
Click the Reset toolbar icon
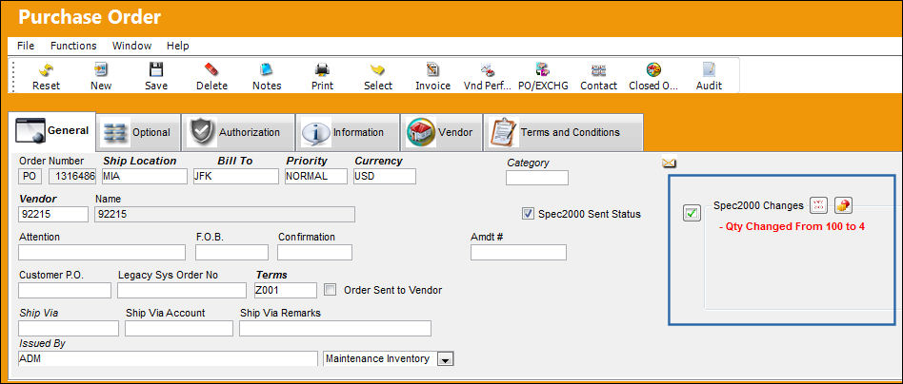coord(46,70)
